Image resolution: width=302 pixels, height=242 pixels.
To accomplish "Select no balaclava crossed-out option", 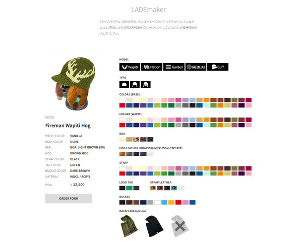I will pyautogui.click(x=179, y=226).
